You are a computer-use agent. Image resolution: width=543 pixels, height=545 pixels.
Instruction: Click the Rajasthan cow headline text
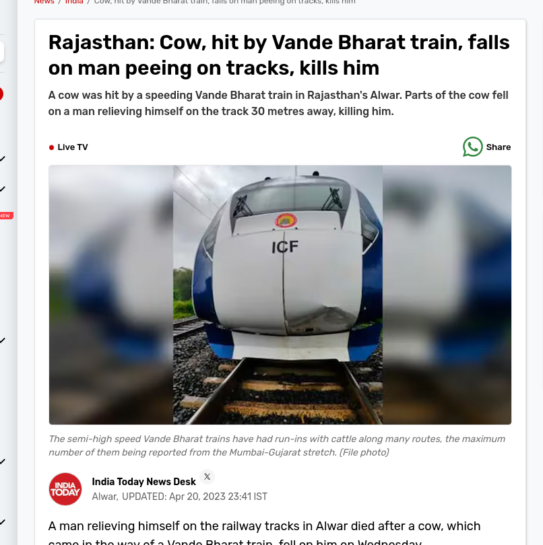pyautogui.click(x=279, y=55)
